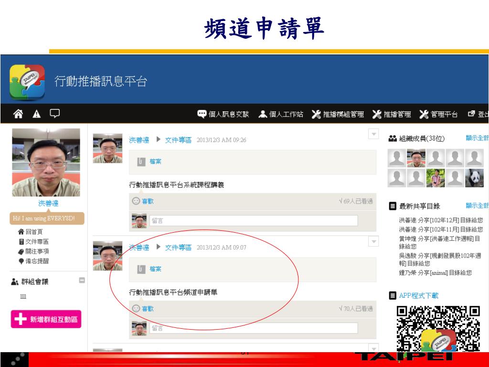This screenshot has width=489, height=367.
Task: Open 管理平台 menu
Action: pyautogui.click(x=438, y=114)
